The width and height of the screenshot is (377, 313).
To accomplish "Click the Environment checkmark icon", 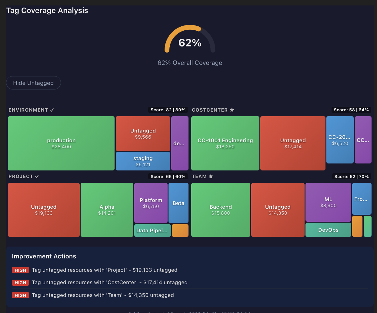I will 52,110.
